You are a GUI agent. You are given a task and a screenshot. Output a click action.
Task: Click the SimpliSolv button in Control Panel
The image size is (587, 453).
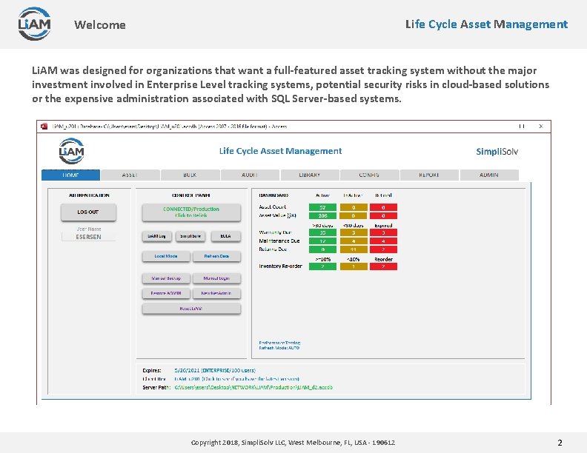tap(190, 236)
